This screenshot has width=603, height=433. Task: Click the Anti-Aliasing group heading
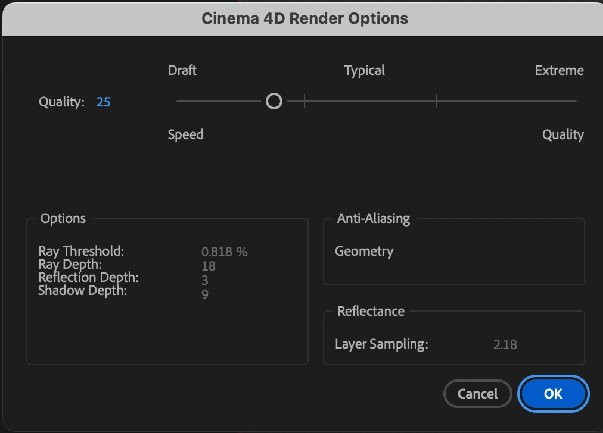[x=374, y=218]
